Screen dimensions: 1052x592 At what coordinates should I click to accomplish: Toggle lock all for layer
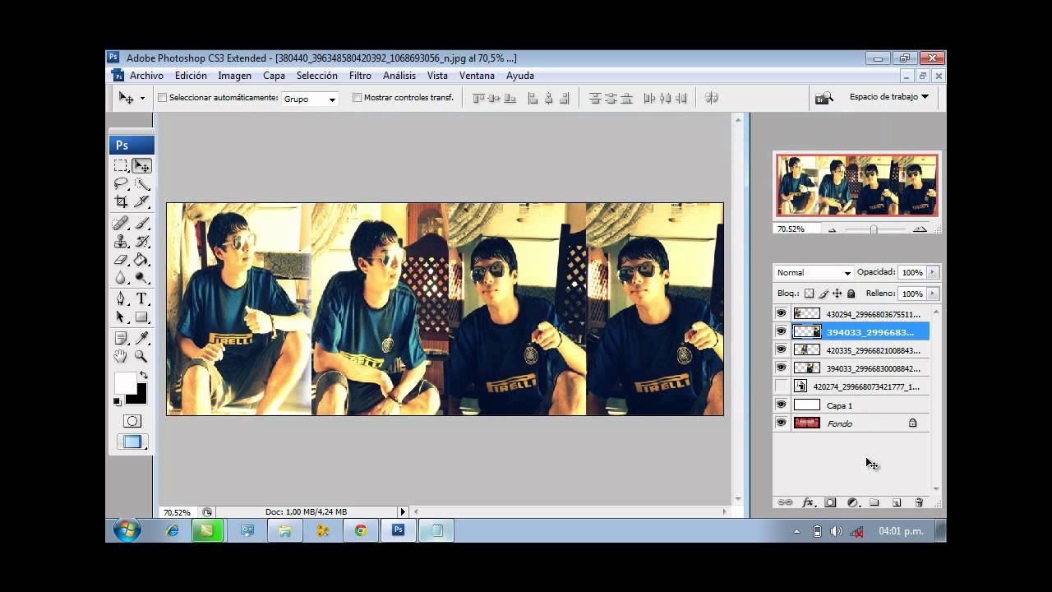(851, 294)
